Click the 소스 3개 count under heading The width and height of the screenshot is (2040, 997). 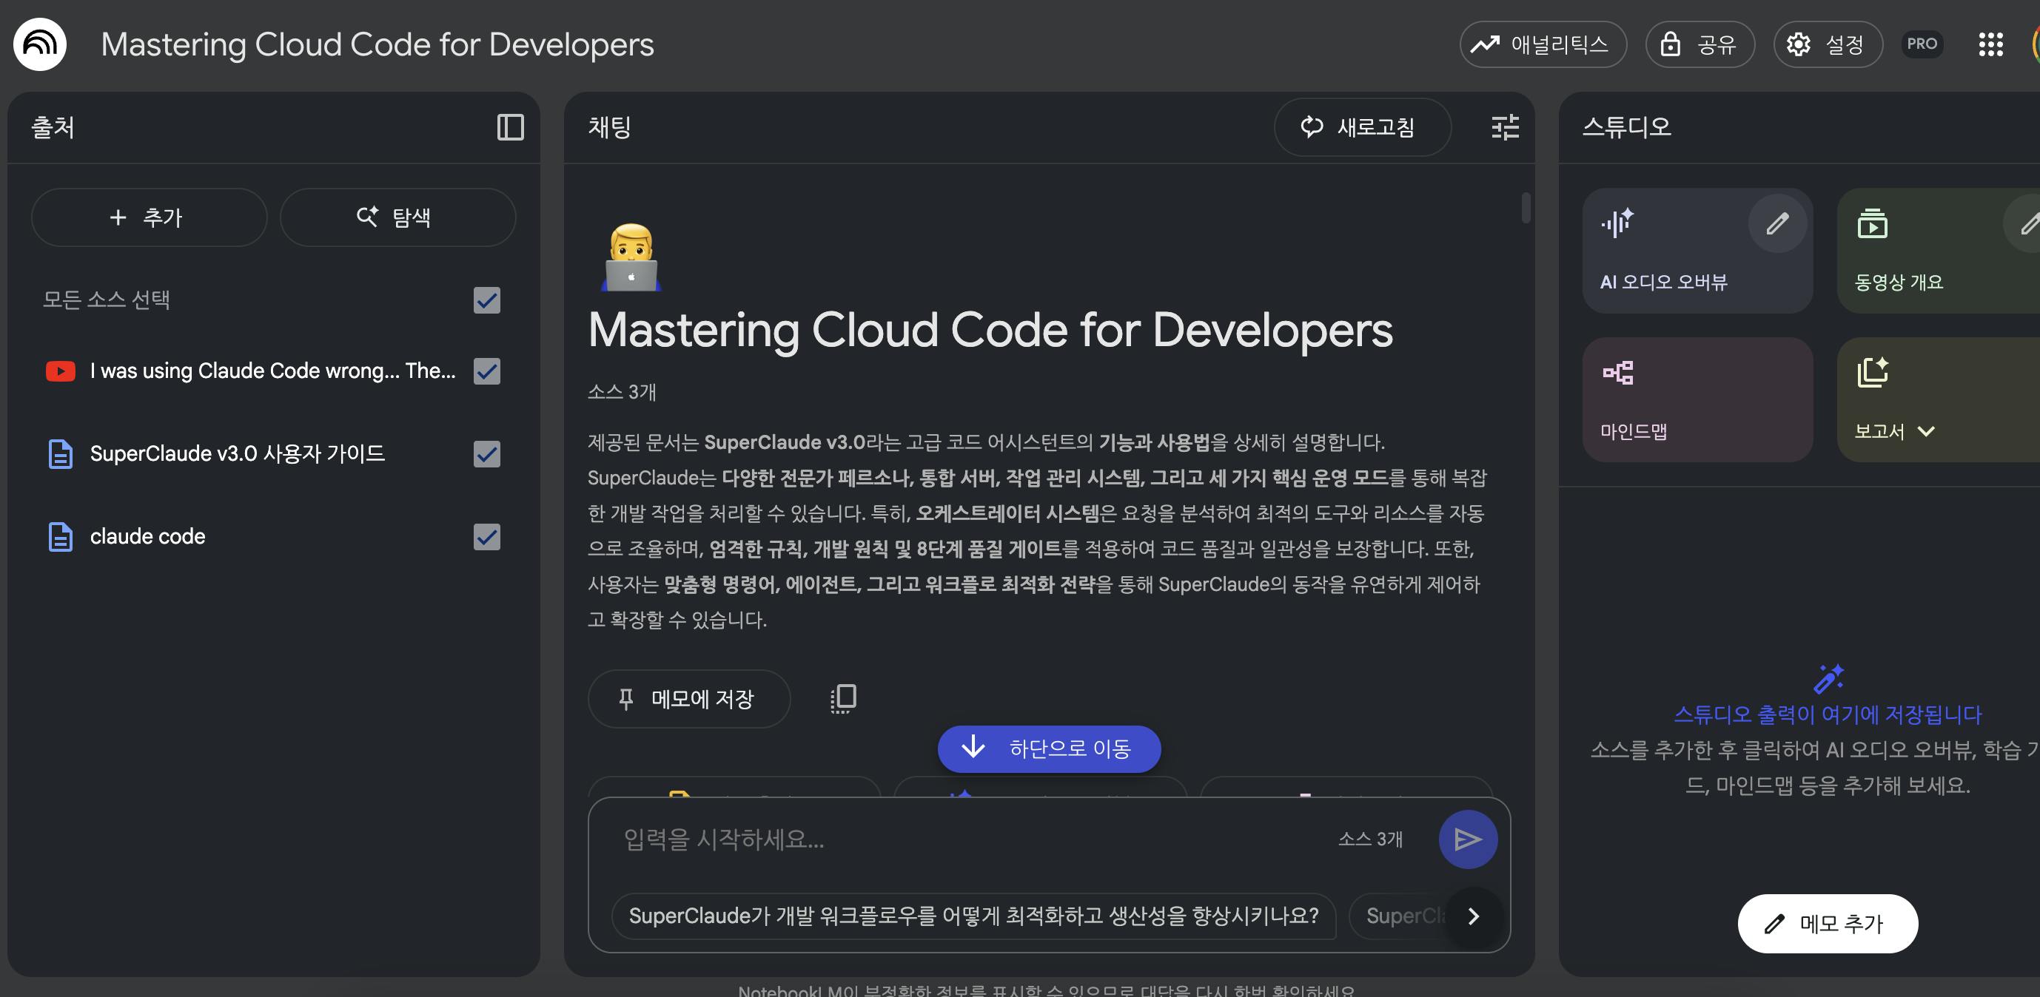622,392
